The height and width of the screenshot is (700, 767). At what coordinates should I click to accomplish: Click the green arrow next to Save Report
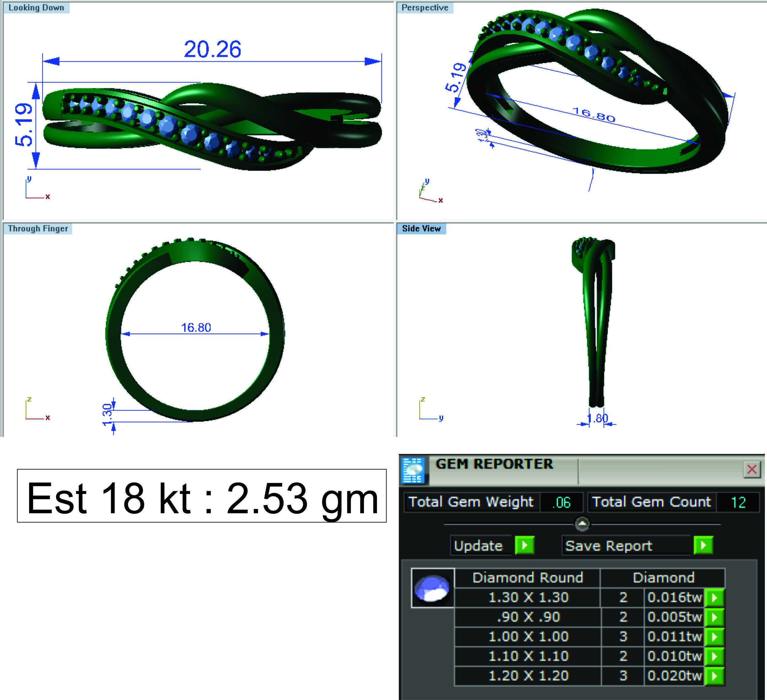point(703,545)
